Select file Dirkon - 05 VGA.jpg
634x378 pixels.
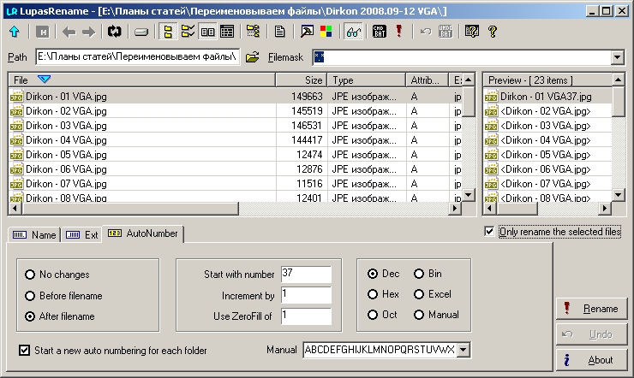66,155
